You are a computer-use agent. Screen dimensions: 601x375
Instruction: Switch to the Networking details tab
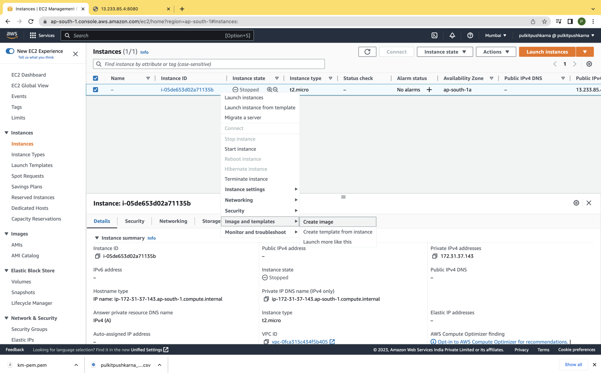(173, 221)
